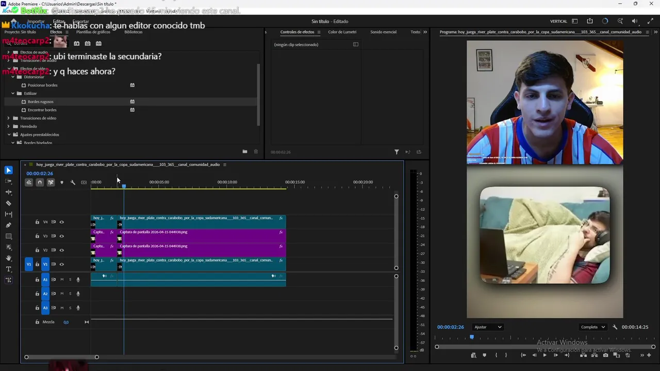Play the sequence in Program monitor
The height and width of the screenshot is (371, 660).
[x=544, y=355]
